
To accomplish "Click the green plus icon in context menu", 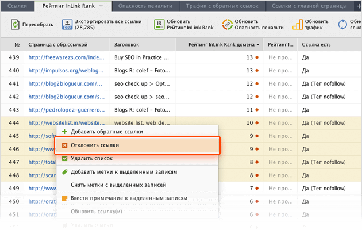I will point(64,132).
